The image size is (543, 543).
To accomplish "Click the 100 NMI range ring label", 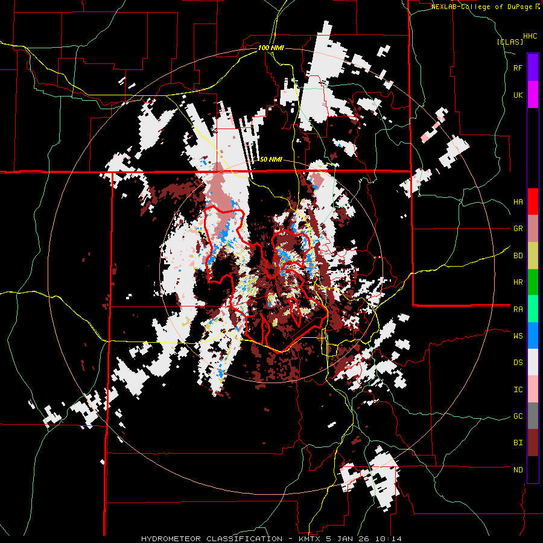I will coord(271,48).
